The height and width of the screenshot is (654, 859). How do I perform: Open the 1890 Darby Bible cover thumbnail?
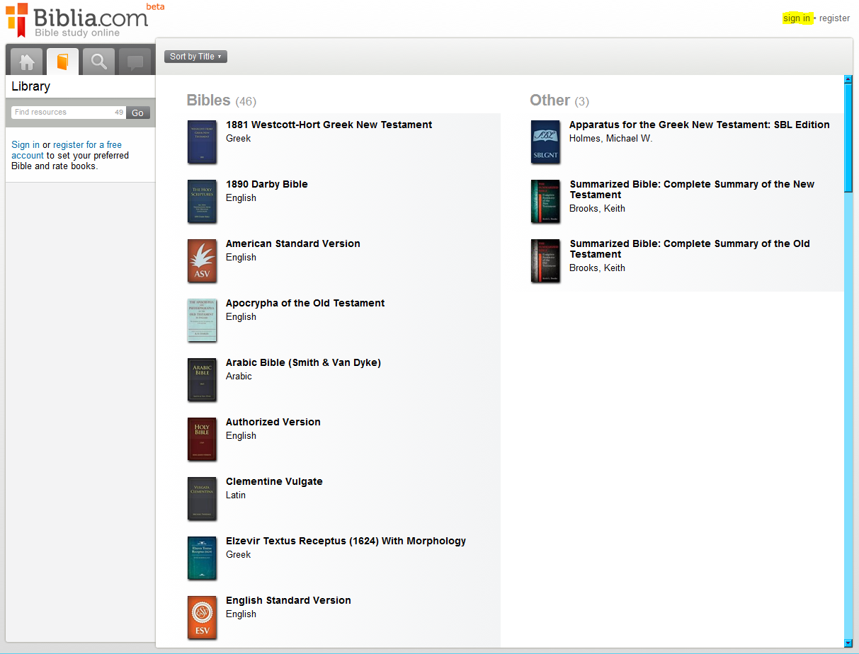(202, 202)
